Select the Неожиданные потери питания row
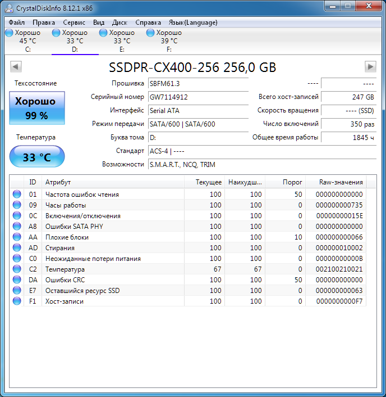 coord(188,258)
